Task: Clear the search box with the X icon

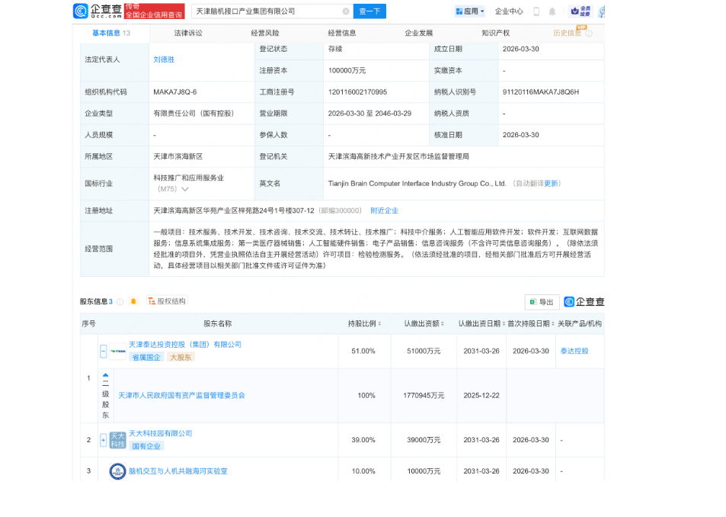Action: coord(346,11)
